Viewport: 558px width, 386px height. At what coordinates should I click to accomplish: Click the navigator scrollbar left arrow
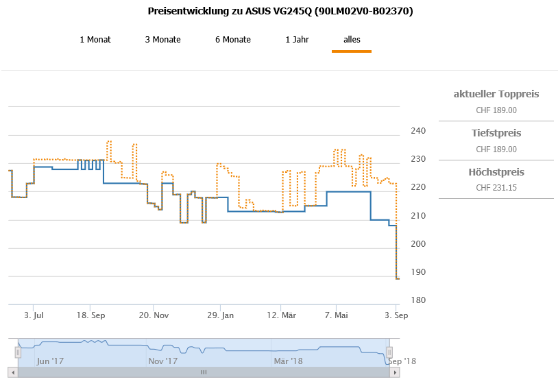pos(12,372)
